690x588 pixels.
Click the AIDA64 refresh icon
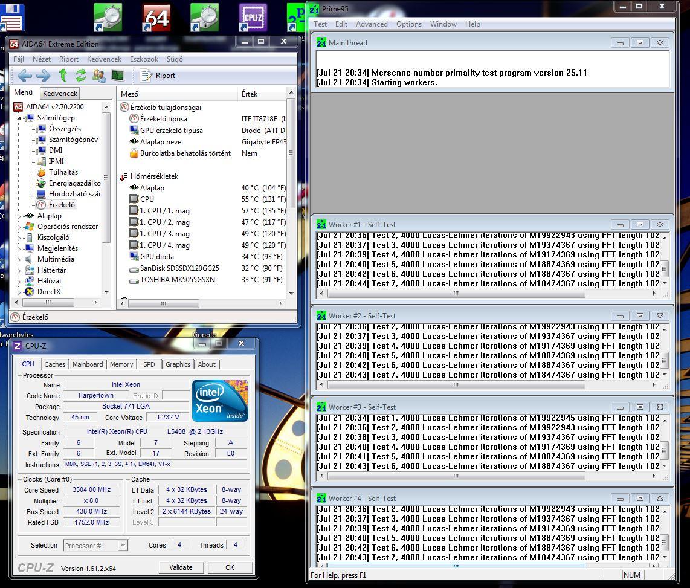click(80, 76)
